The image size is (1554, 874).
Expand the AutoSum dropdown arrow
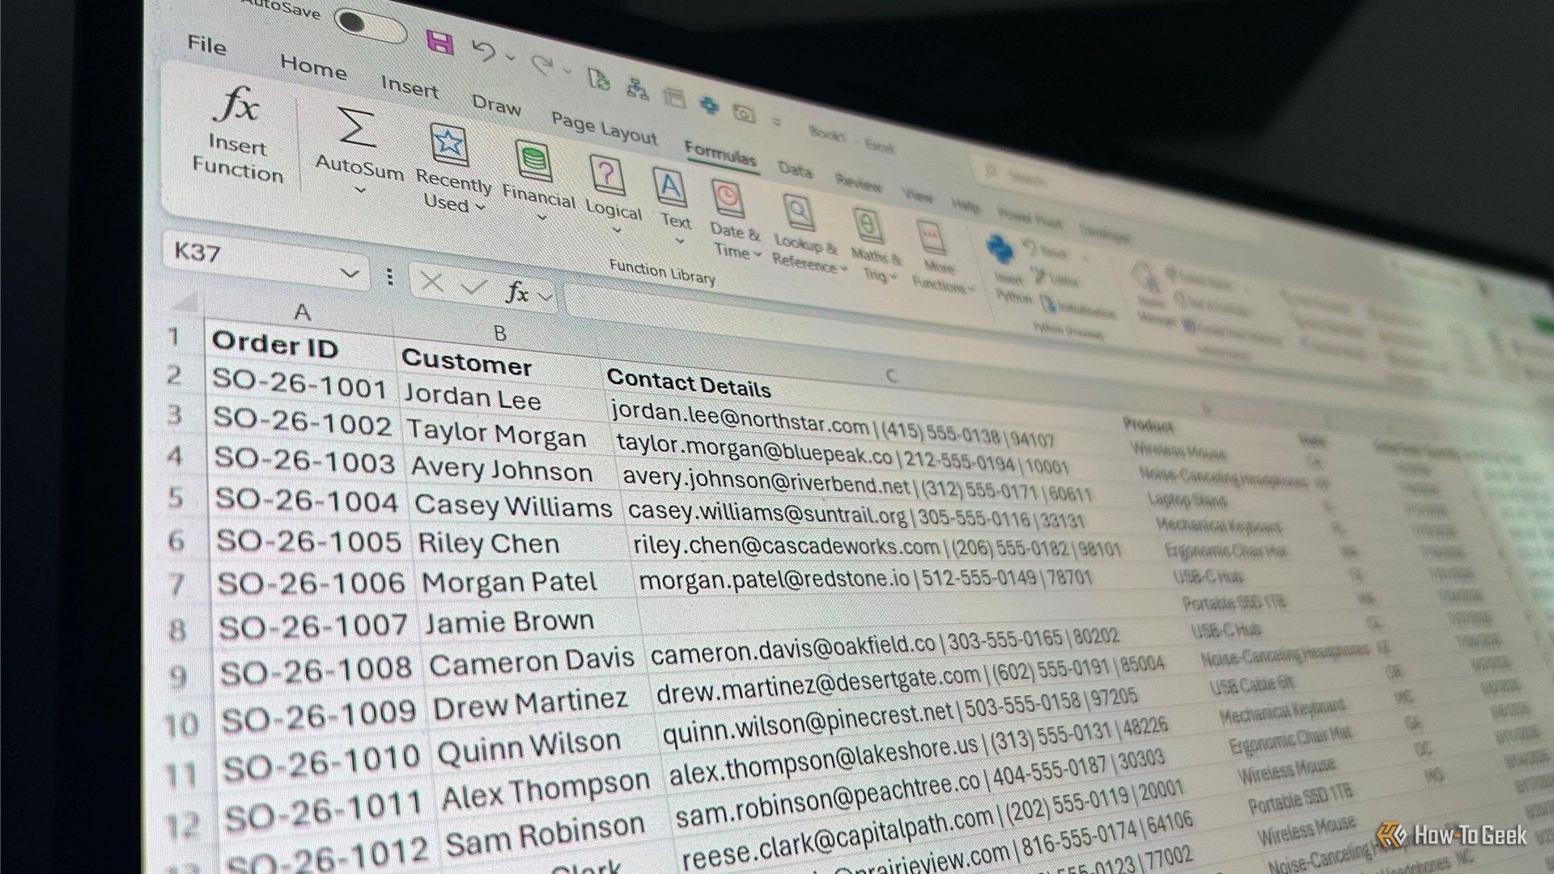[x=361, y=191]
